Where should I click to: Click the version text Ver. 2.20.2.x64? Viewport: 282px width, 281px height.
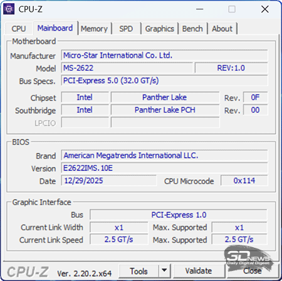[85, 273]
